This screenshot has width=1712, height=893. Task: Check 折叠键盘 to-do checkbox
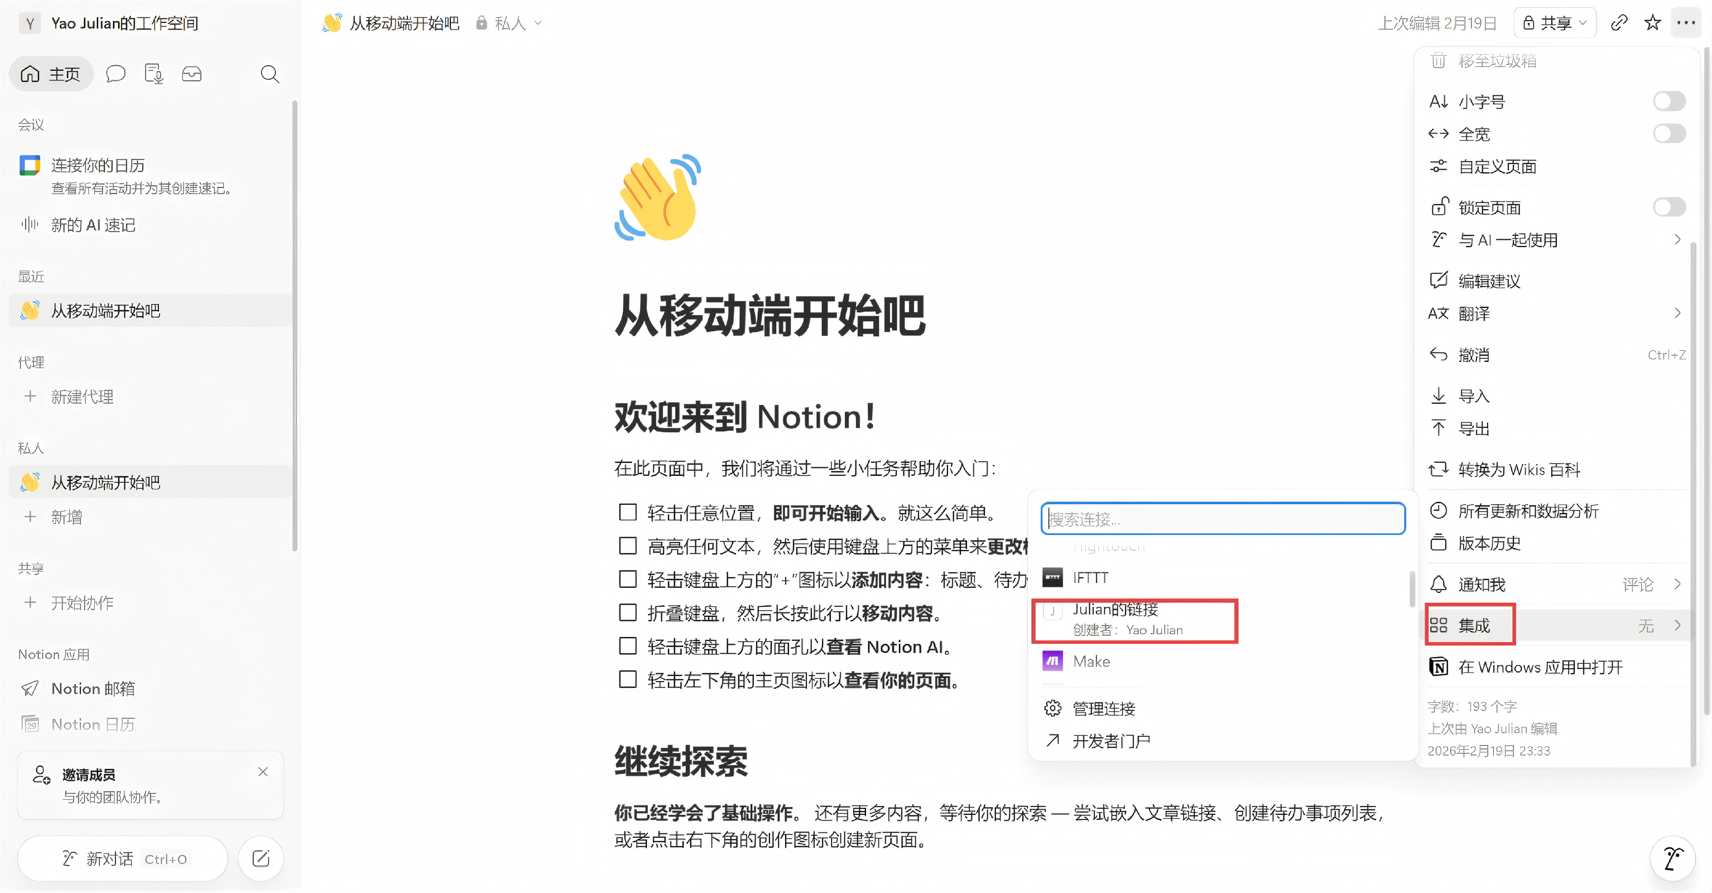[627, 612]
